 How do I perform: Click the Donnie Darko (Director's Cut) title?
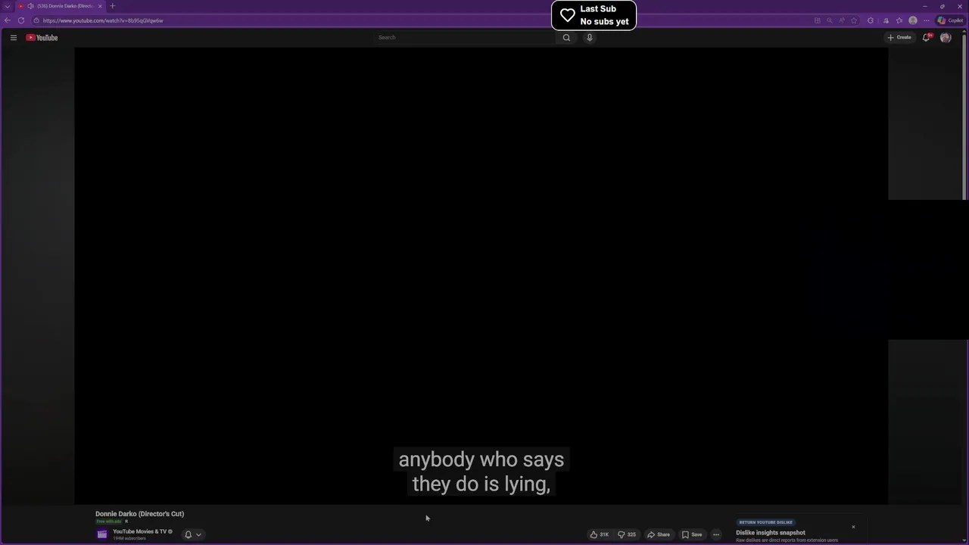[139, 514]
